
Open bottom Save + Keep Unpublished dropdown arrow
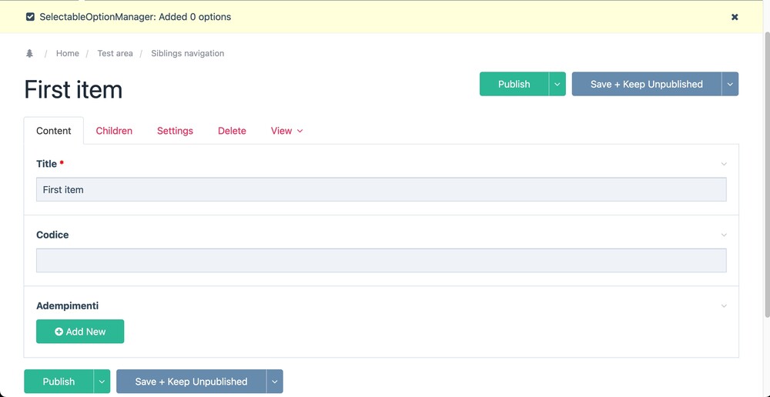pyautogui.click(x=275, y=382)
